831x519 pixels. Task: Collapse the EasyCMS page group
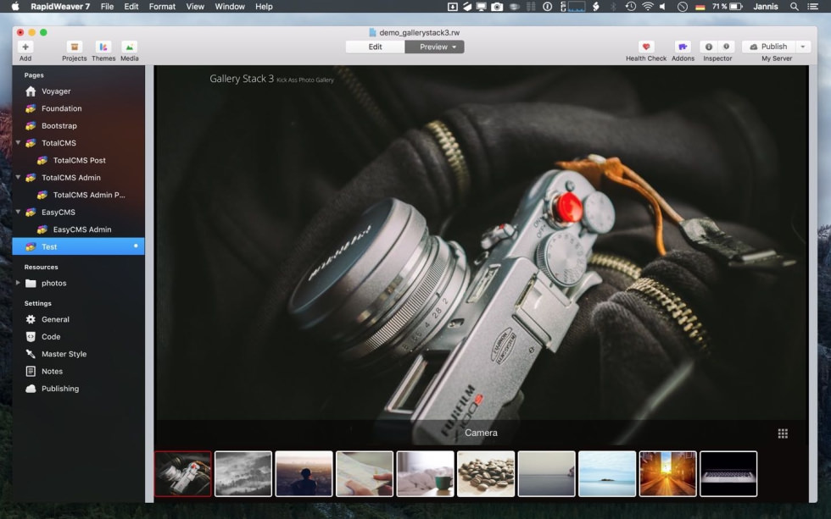pyautogui.click(x=18, y=212)
